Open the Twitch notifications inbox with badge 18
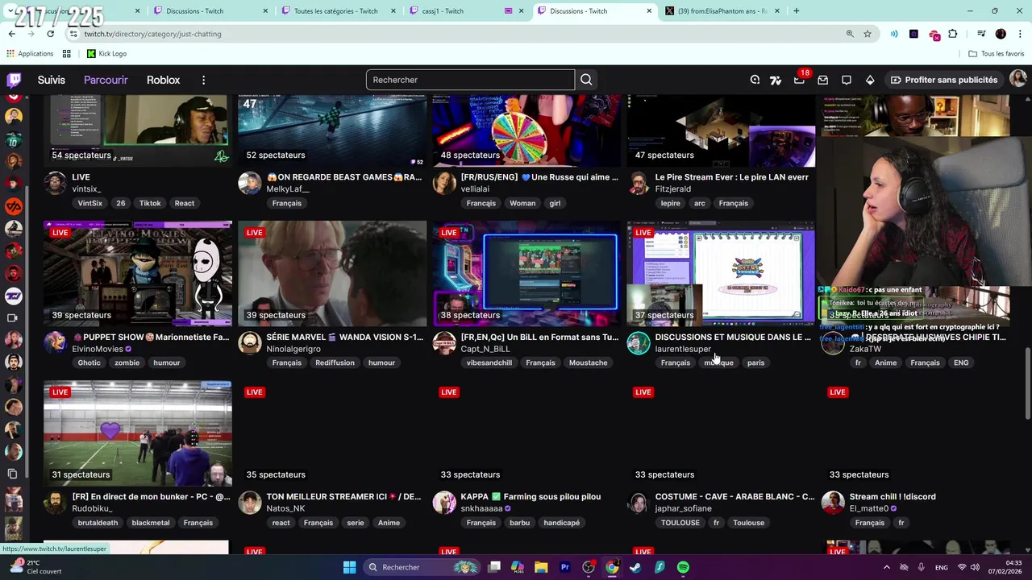1032x580 pixels. tap(799, 80)
